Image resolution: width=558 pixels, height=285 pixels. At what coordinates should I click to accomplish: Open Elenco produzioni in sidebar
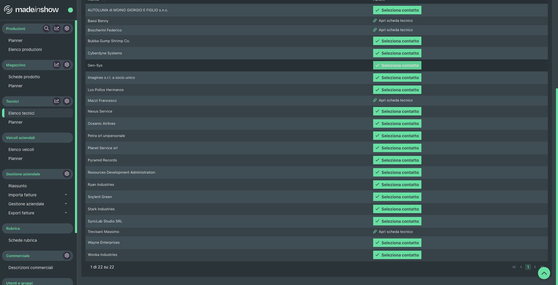click(25, 49)
